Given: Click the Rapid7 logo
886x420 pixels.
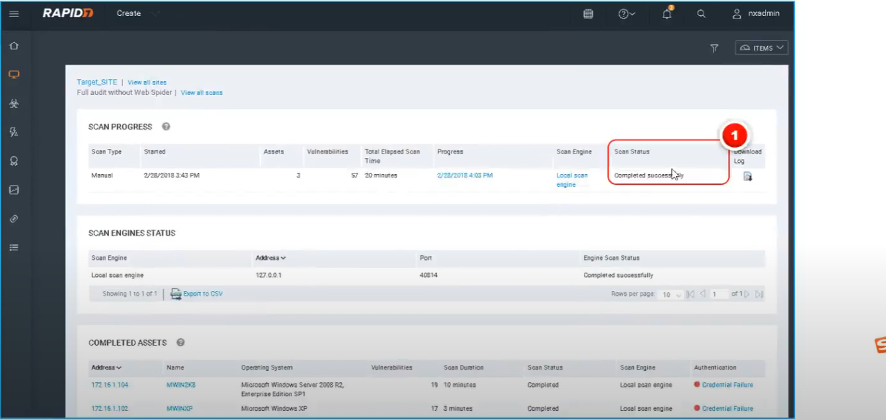Looking at the screenshot, I should 68,13.
